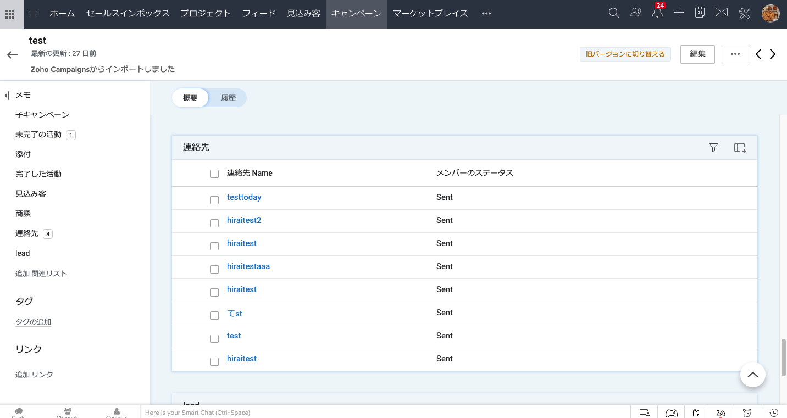Collapse the left sidebar panel arrow
This screenshot has width=787, height=418.
click(x=7, y=96)
